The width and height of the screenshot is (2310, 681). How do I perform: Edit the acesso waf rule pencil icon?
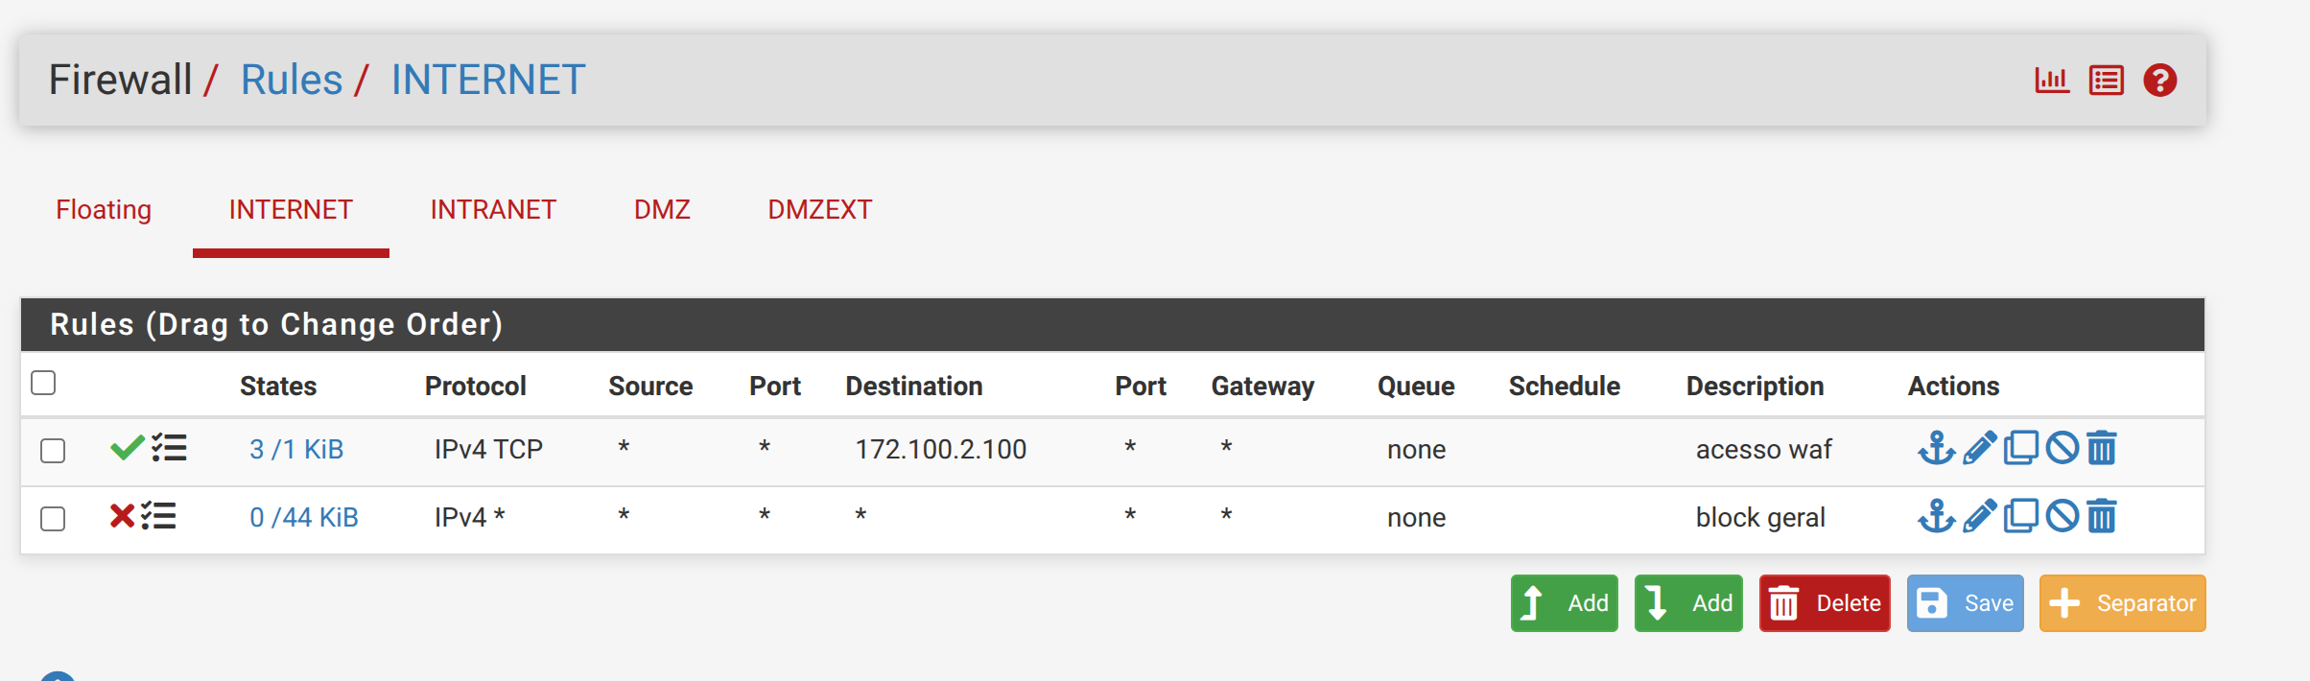[1979, 448]
